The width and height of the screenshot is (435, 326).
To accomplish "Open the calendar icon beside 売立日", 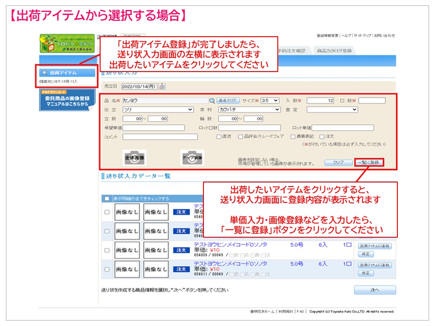I will pos(162,86).
